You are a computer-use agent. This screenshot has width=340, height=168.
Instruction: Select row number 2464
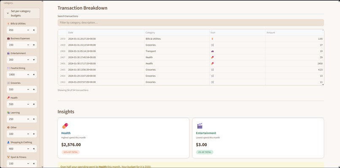pyautogui.click(x=62, y=76)
